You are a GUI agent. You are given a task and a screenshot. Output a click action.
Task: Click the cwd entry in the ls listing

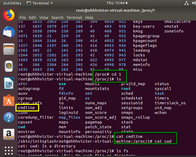pyautogui.click(x=22, y=127)
